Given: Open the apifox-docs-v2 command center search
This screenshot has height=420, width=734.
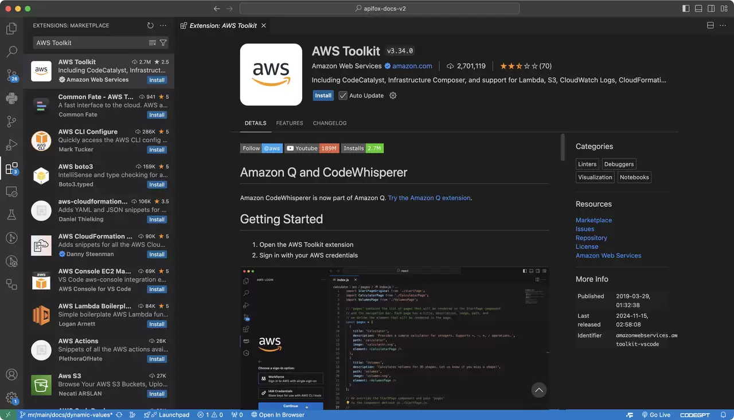Looking at the screenshot, I should click(380, 9).
